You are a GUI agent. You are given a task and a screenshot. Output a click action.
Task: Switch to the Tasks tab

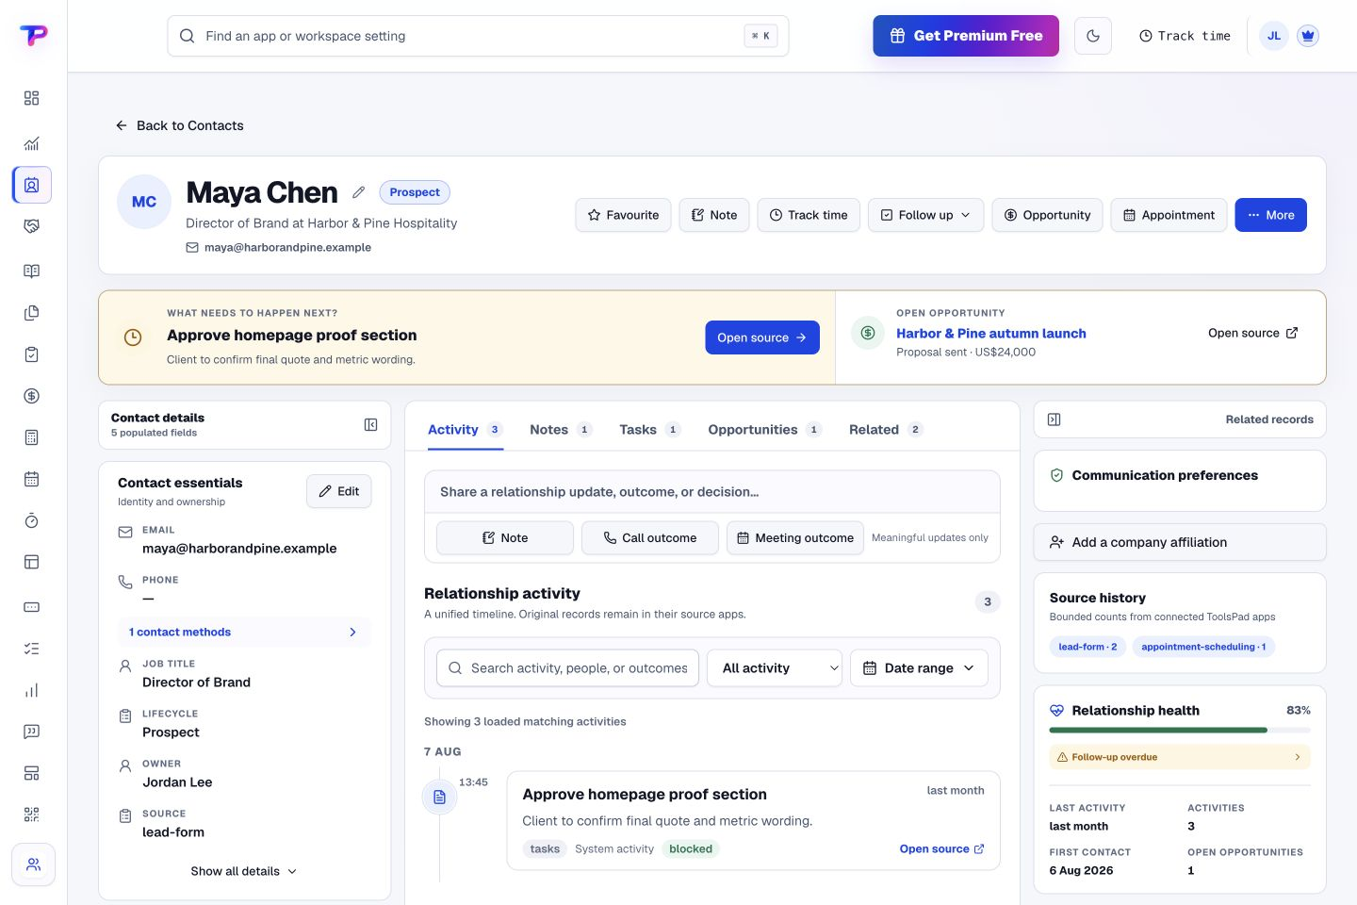(649, 430)
